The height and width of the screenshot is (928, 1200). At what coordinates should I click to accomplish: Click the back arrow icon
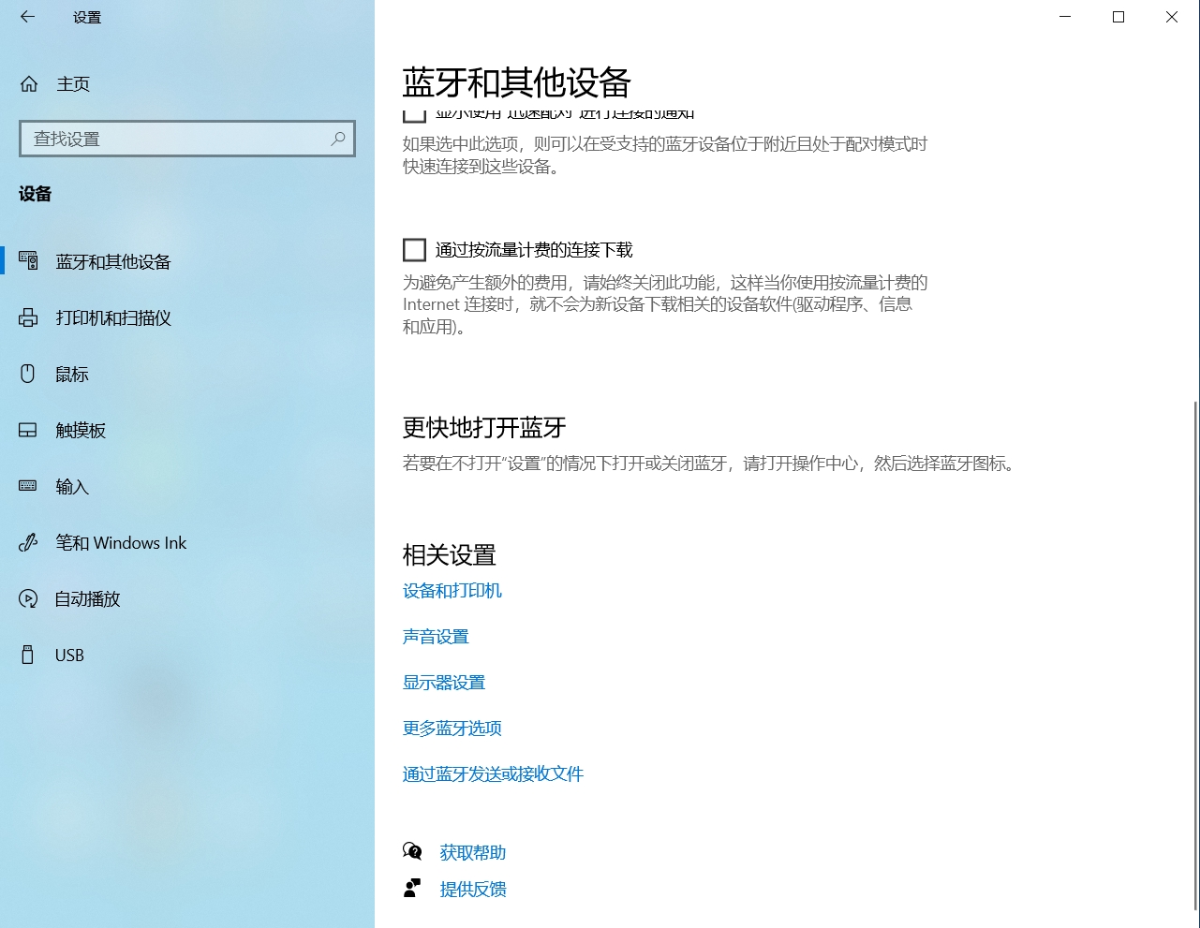(27, 17)
